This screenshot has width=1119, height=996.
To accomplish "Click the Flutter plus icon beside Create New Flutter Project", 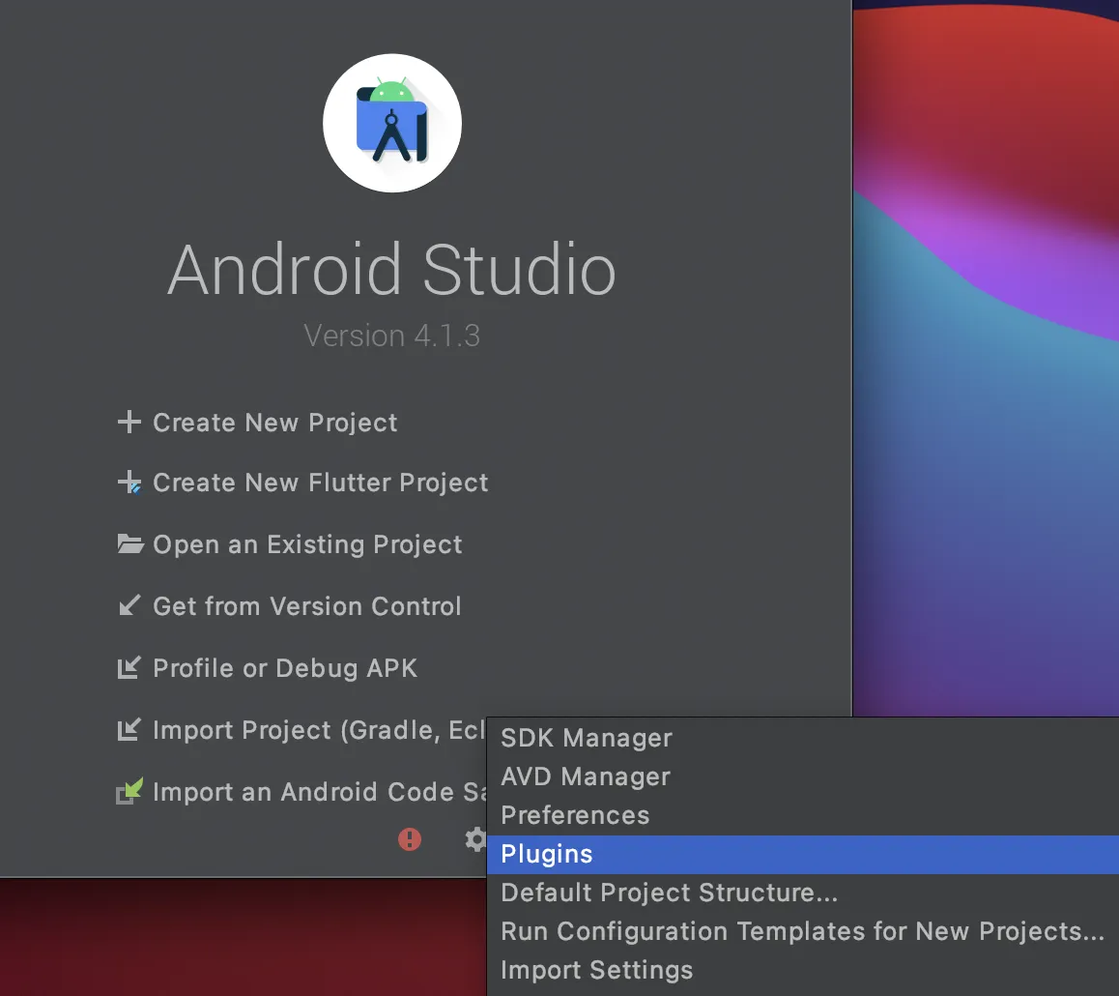I will pos(129,483).
